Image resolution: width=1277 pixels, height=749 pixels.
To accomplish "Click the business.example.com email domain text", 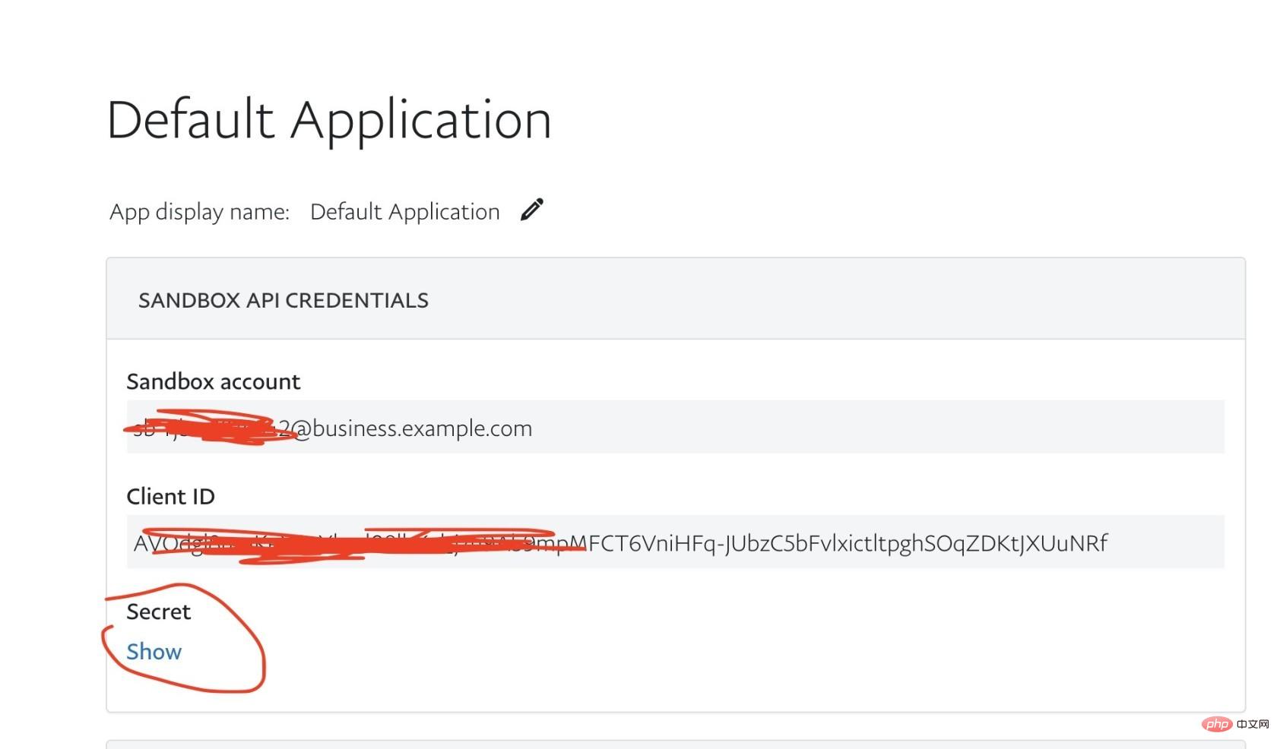I will [422, 428].
